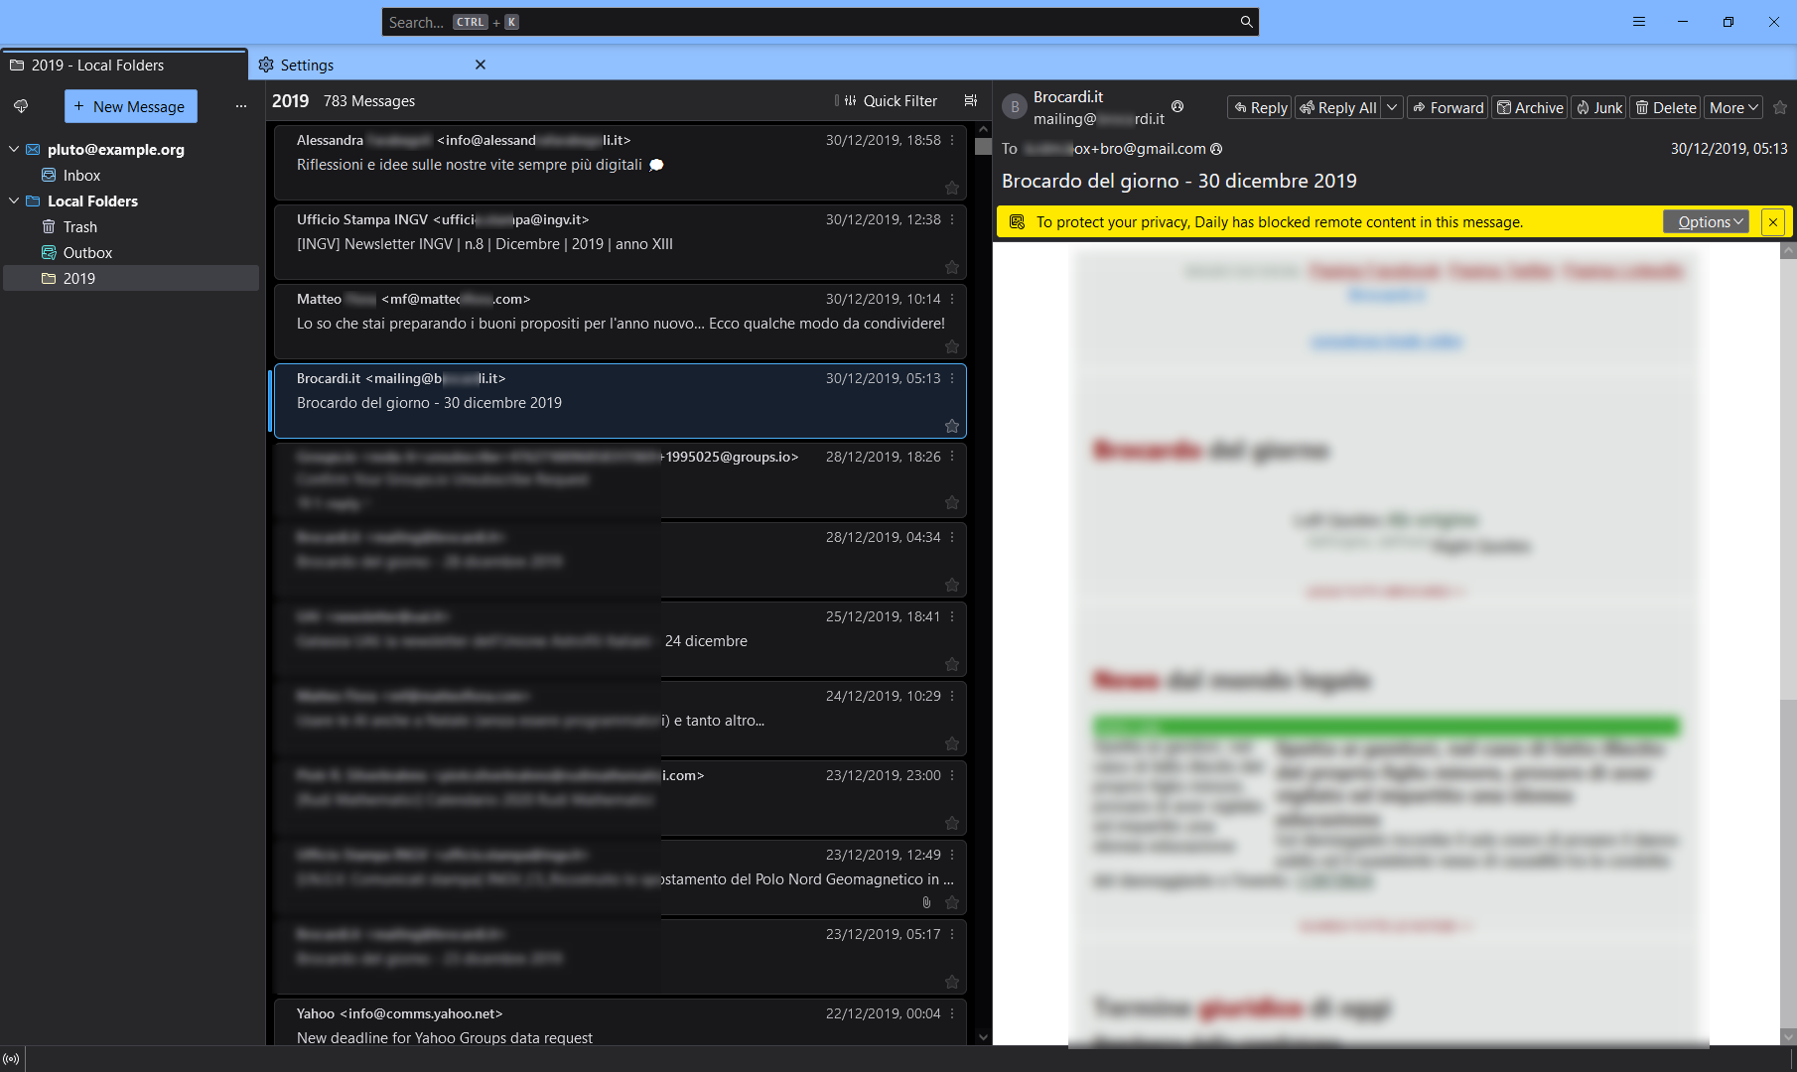The image size is (1797, 1072).
Task: Click attachment paperclip on 23/12/2019, 12:49 message
Action: 926,902
